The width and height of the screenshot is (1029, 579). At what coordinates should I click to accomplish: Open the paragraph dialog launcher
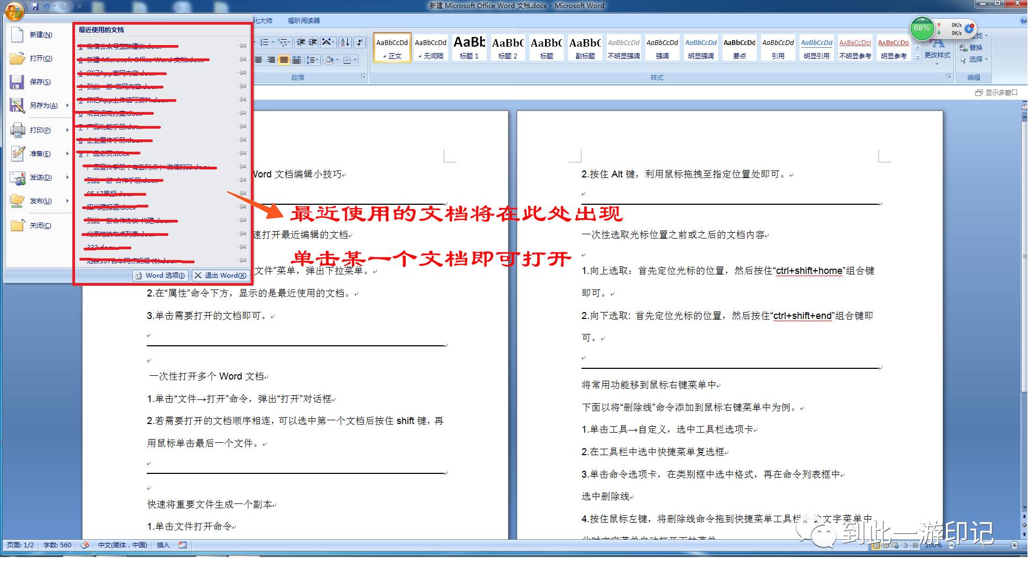363,77
